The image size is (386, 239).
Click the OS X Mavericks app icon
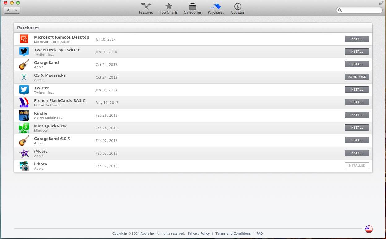click(x=24, y=77)
